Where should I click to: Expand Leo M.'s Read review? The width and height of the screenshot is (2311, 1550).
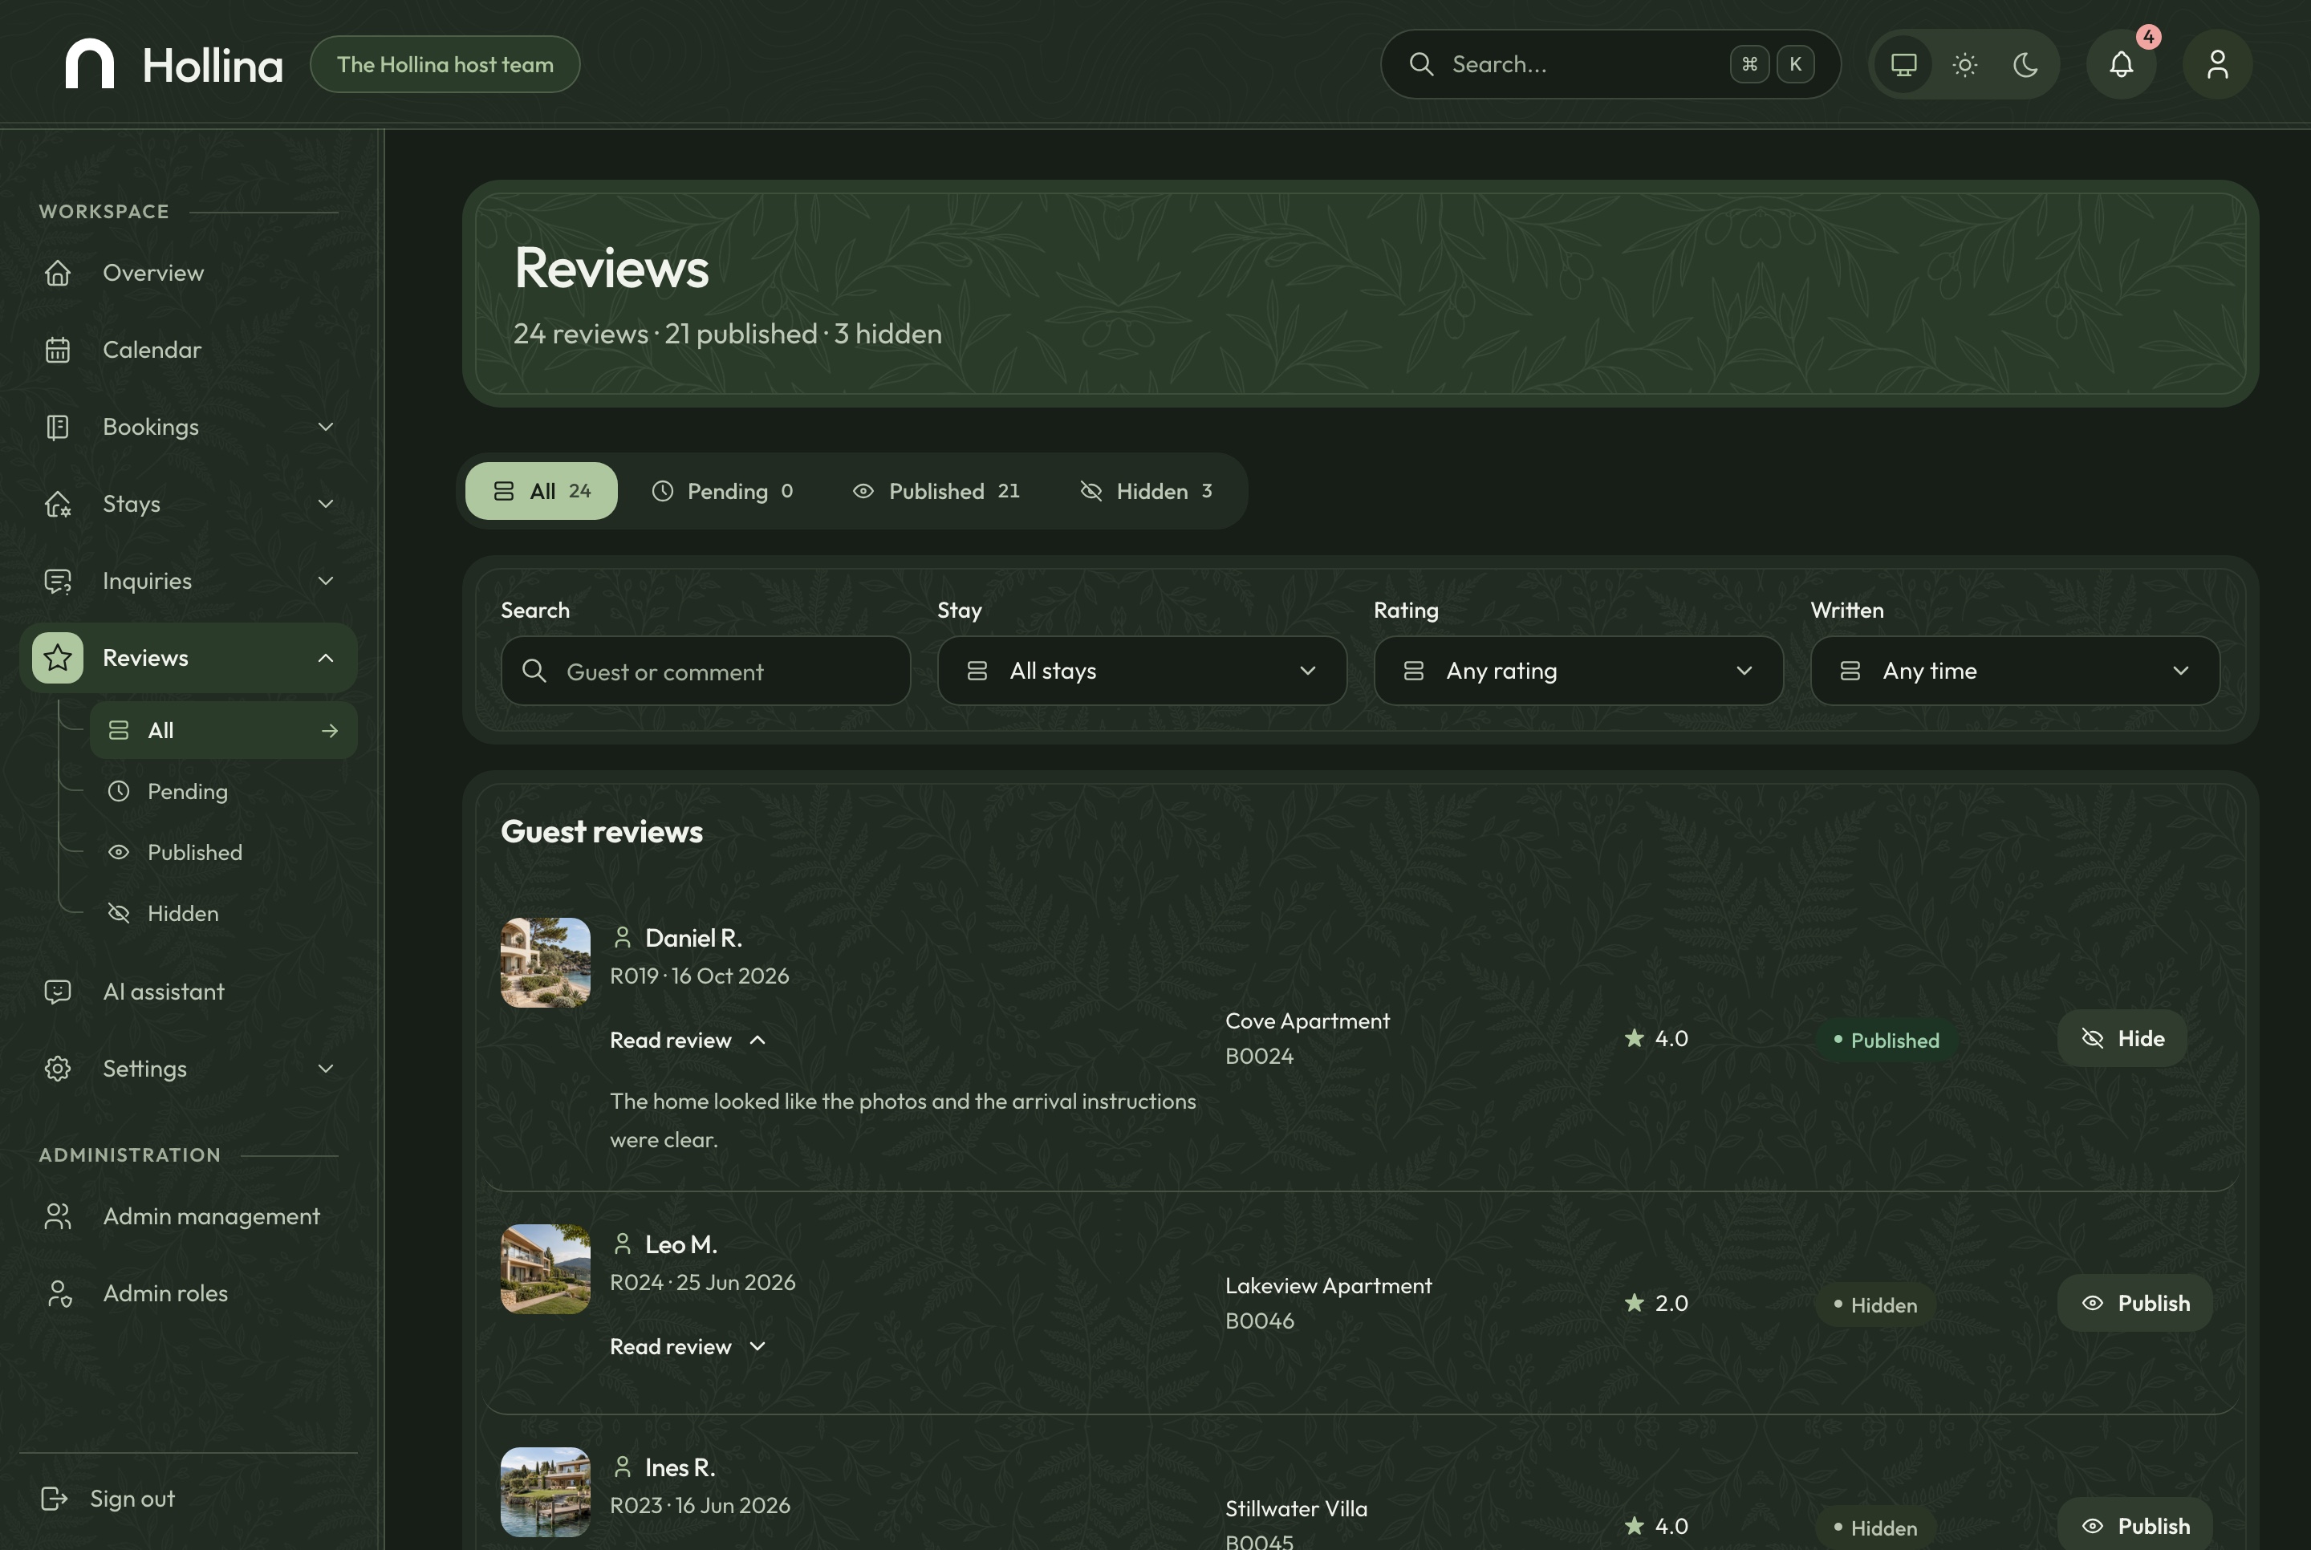pos(688,1346)
